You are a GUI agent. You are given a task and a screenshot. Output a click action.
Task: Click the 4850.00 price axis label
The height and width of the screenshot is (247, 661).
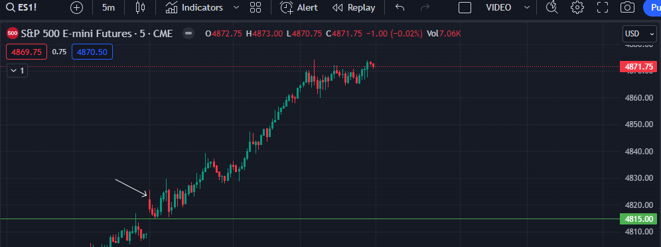[x=639, y=124]
